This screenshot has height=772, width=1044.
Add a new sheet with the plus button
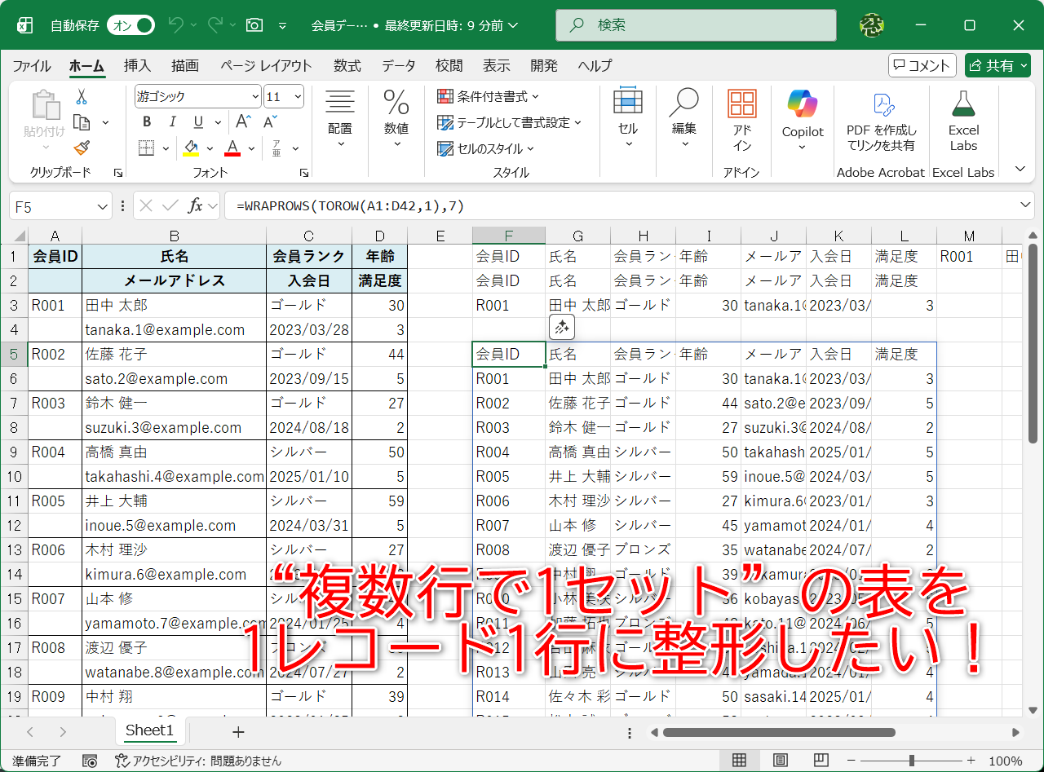(x=237, y=731)
